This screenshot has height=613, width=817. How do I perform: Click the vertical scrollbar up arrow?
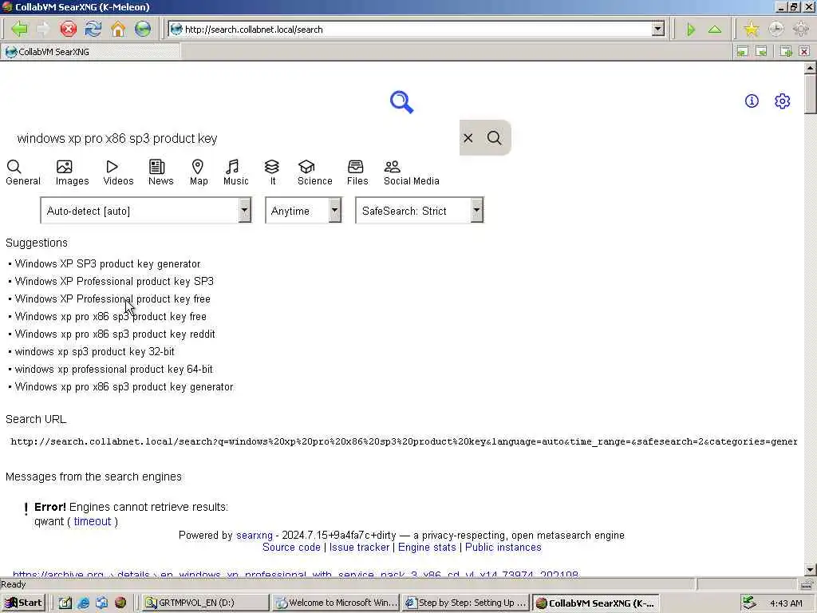[810, 68]
